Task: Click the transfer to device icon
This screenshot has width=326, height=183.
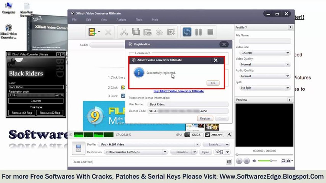Action: point(219,152)
